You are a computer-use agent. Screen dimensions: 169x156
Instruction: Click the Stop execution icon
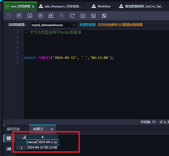[x=62, y=16]
